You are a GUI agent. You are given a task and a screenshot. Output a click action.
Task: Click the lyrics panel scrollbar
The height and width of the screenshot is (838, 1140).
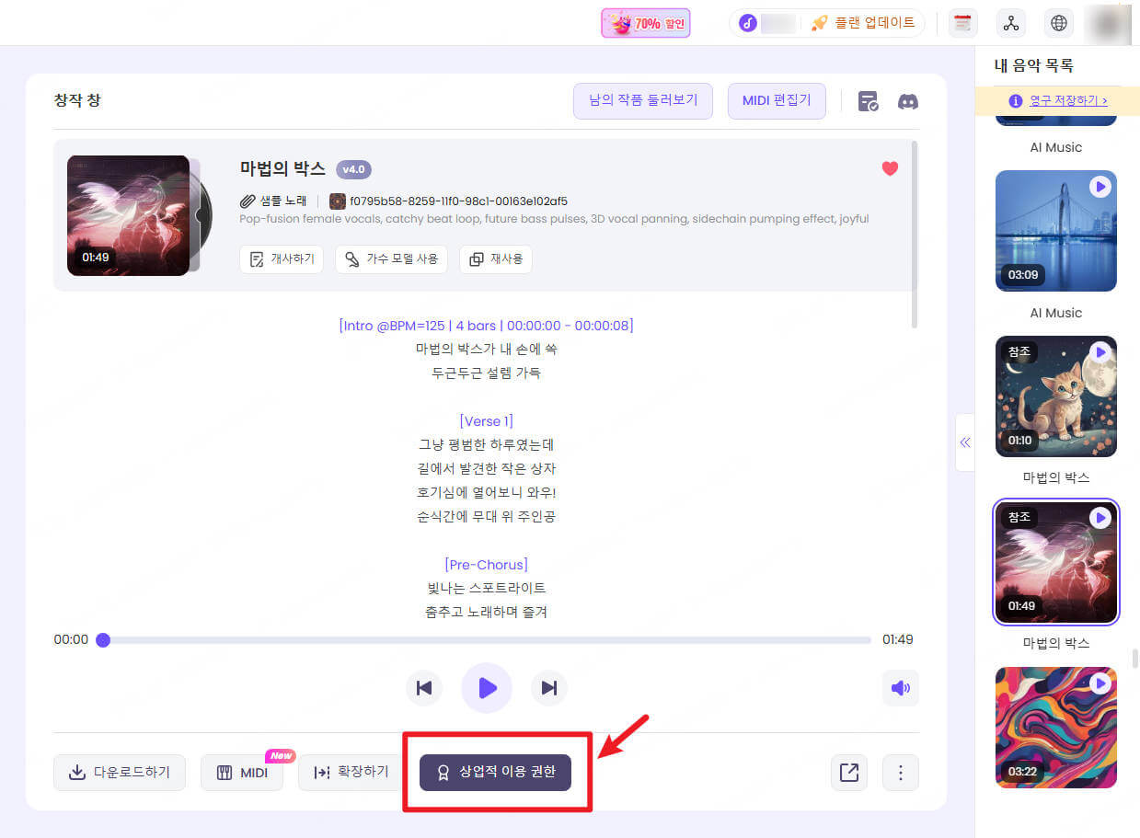[914, 234]
